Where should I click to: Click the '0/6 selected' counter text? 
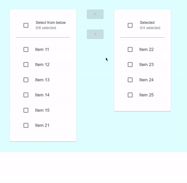click(46, 28)
